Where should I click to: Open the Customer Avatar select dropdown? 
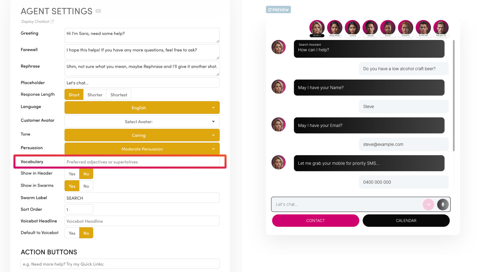[x=142, y=122]
